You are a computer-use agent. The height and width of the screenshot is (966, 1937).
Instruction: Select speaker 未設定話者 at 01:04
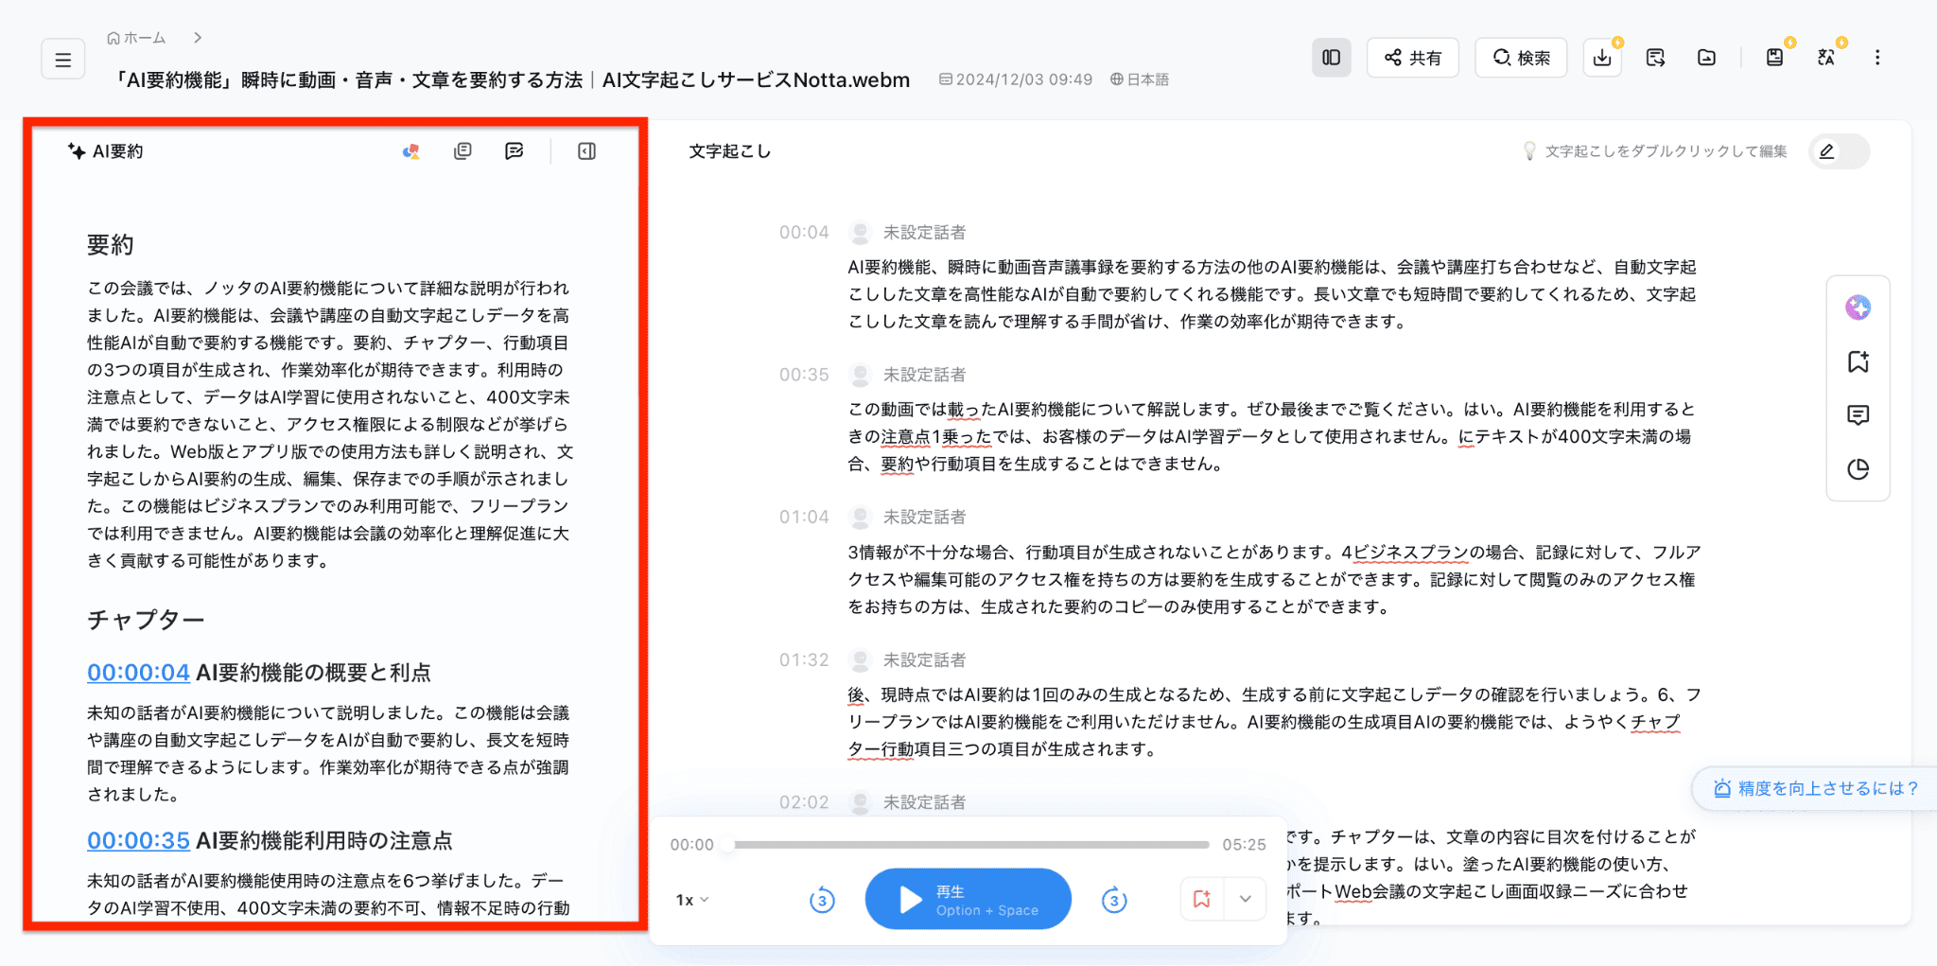(x=924, y=518)
